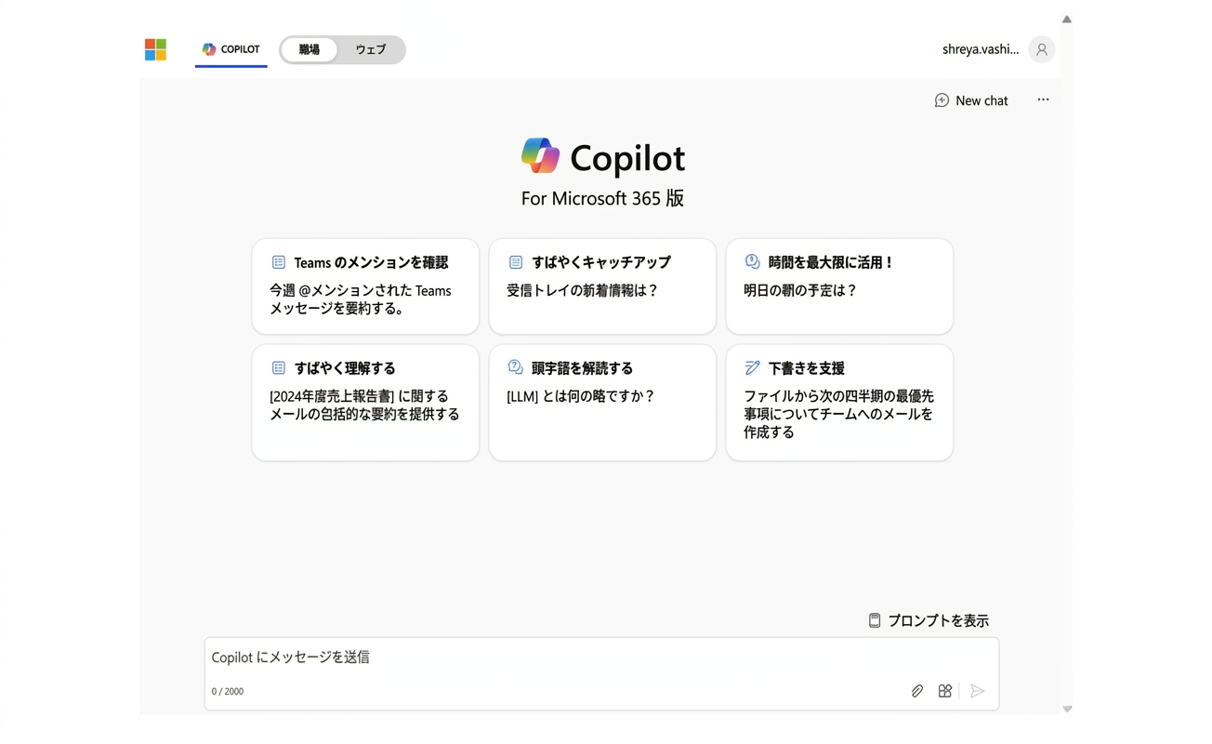Image resolution: width=1212 pixels, height=744 pixels.
Task: Click the text 受信トレイの新着情報は？
Action: [583, 290]
